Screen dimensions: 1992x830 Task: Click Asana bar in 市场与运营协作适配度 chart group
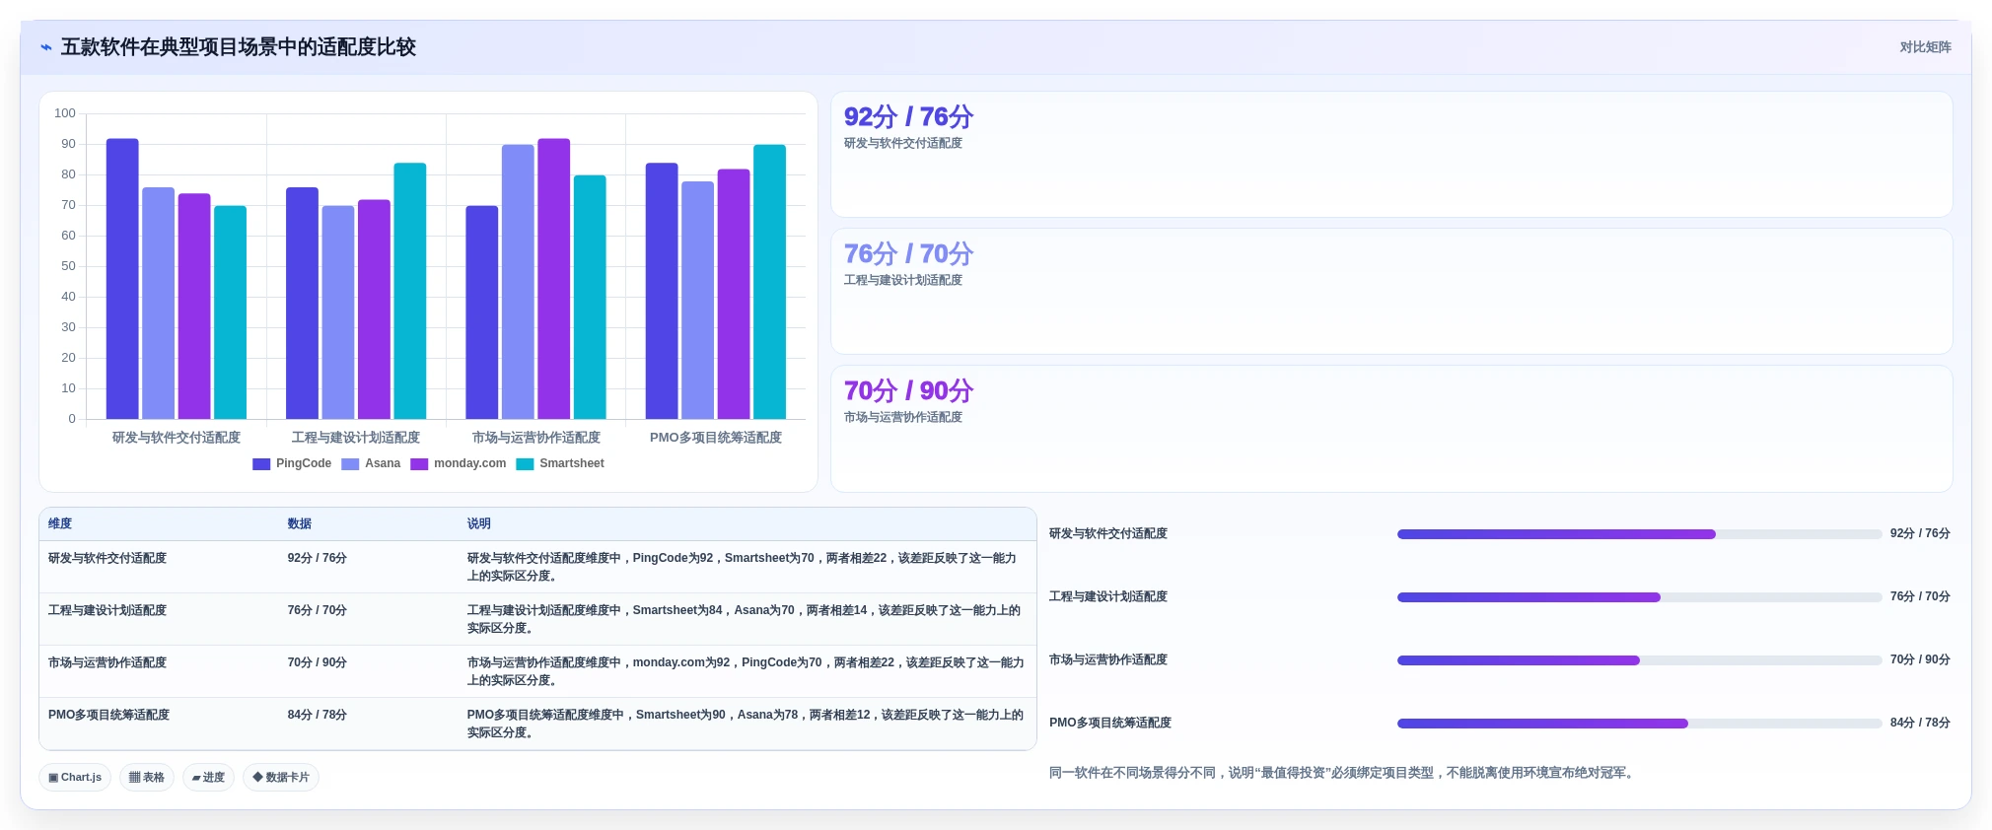pyautogui.click(x=518, y=282)
